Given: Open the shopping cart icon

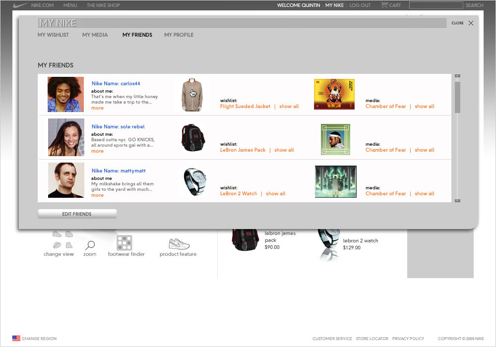Looking at the screenshot, I should click(x=384, y=5).
